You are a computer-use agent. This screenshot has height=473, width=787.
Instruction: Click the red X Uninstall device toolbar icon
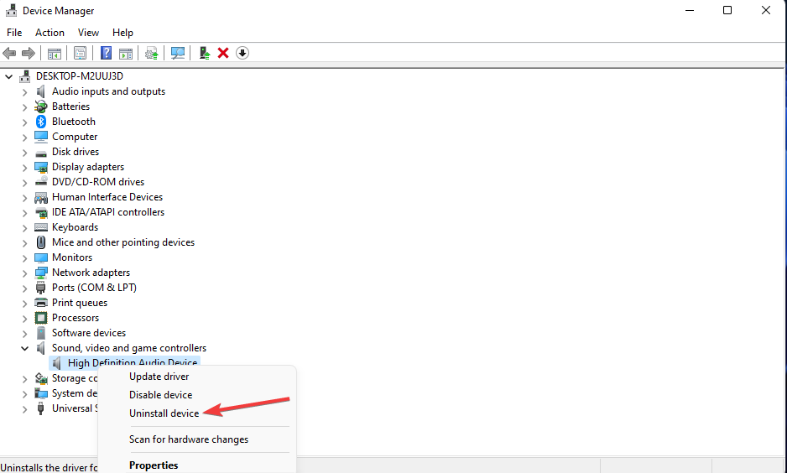pyautogui.click(x=223, y=53)
